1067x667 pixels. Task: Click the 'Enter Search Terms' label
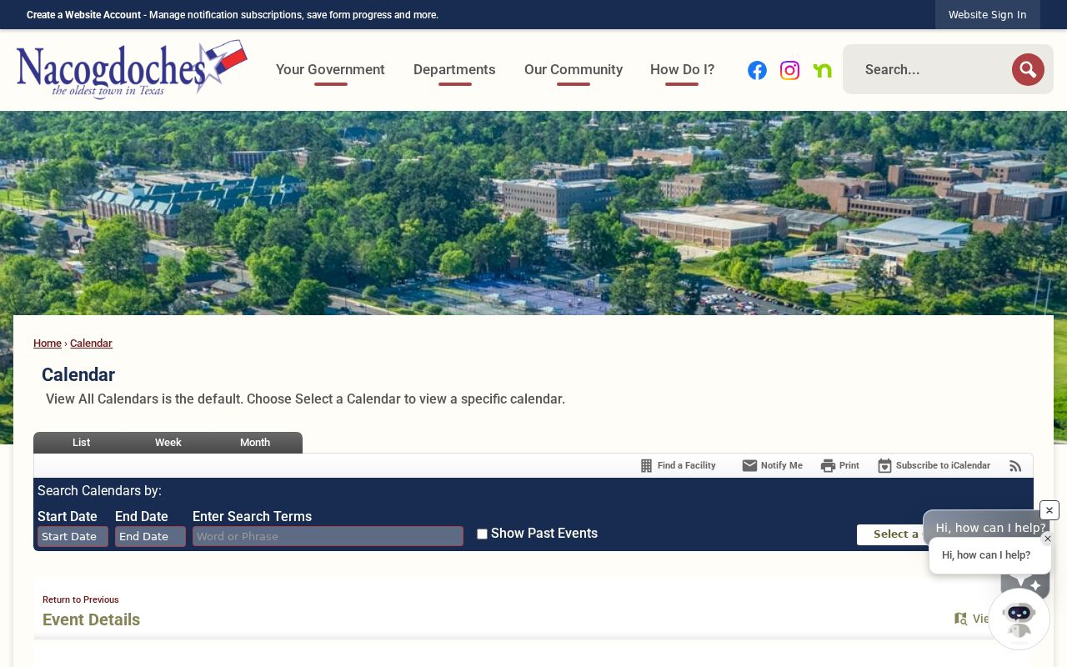tap(252, 517)
